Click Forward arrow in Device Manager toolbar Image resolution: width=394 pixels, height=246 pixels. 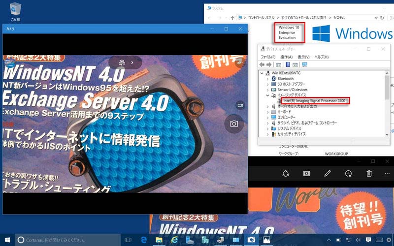(269, 65)
